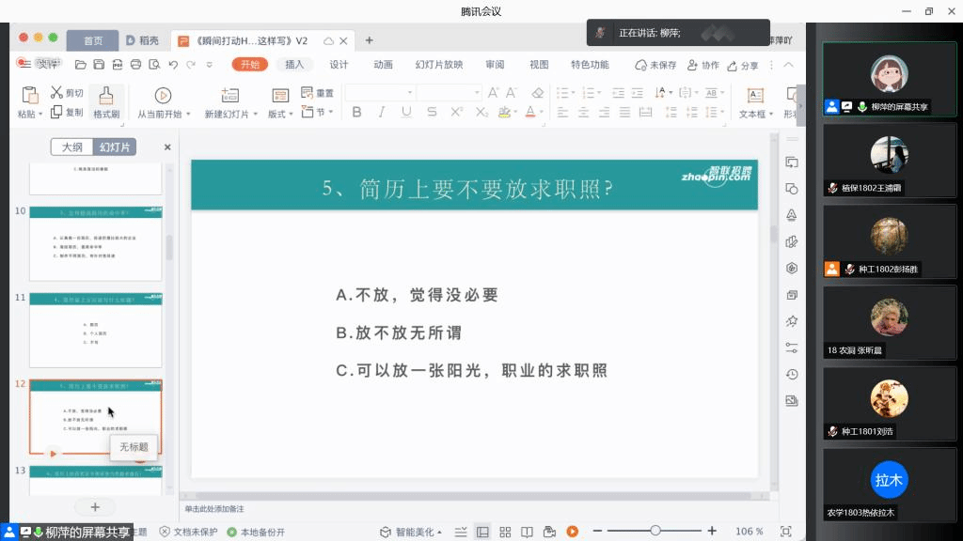The image size is (963, 541).
Task: Select the Format Painter (格式刷) tool
Action: [106, 102]
